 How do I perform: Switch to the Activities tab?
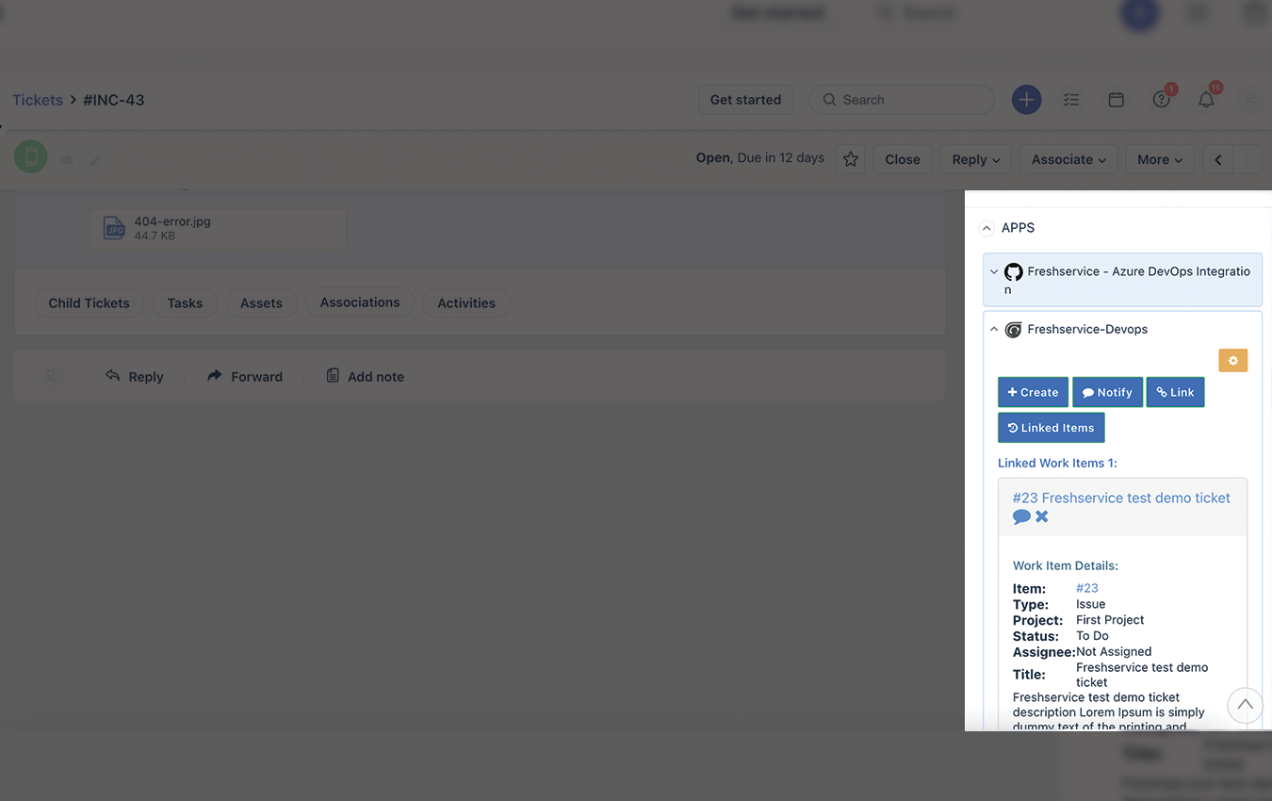(466, 302)
